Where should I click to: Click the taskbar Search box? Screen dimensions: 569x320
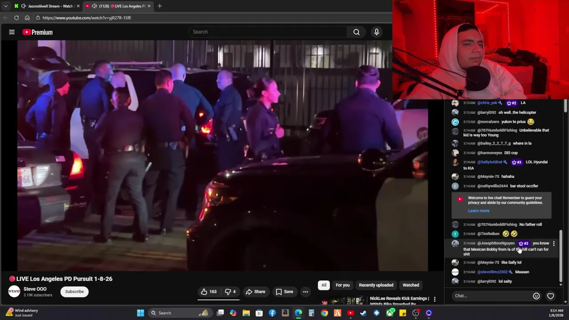[x=180, y=313]
